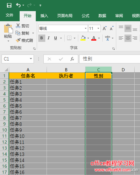Open the 审阅 ribbon tab

(119, 16)
